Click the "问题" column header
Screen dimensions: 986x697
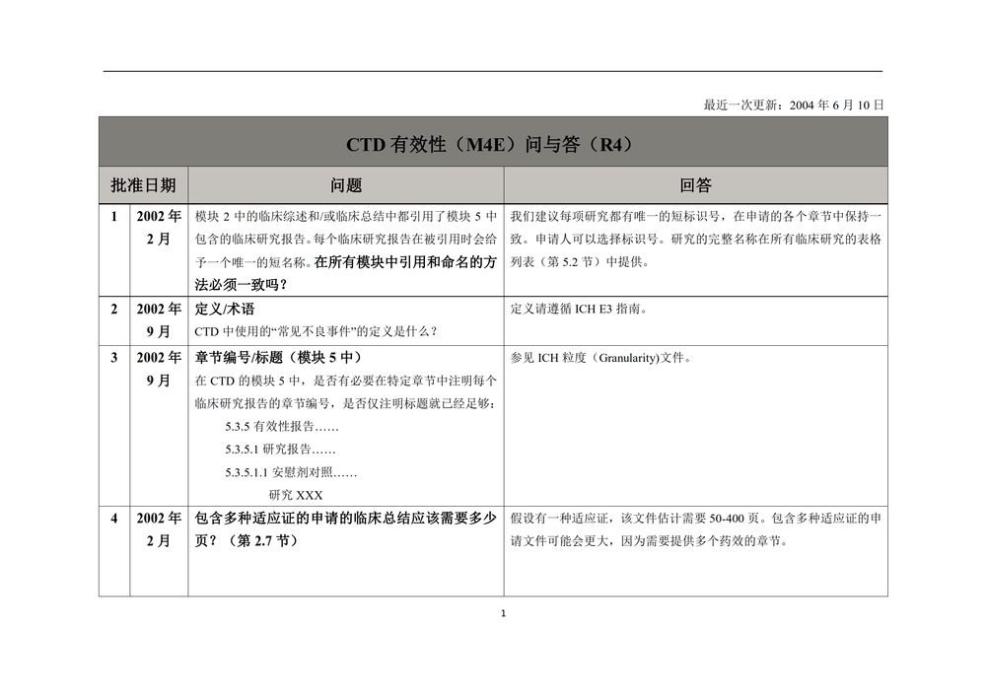(x=346, y=185)
